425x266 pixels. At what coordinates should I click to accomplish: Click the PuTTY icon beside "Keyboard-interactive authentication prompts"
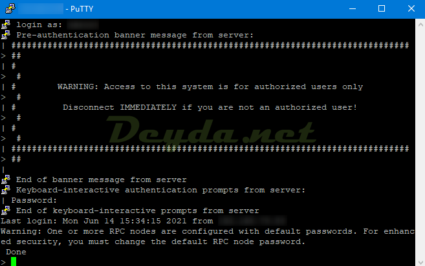(x=6, y=190)
